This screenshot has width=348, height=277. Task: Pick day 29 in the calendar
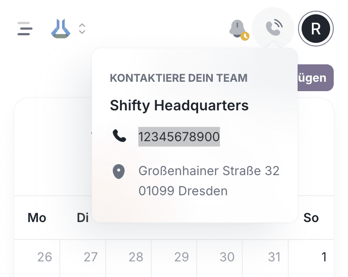point(182,257)
